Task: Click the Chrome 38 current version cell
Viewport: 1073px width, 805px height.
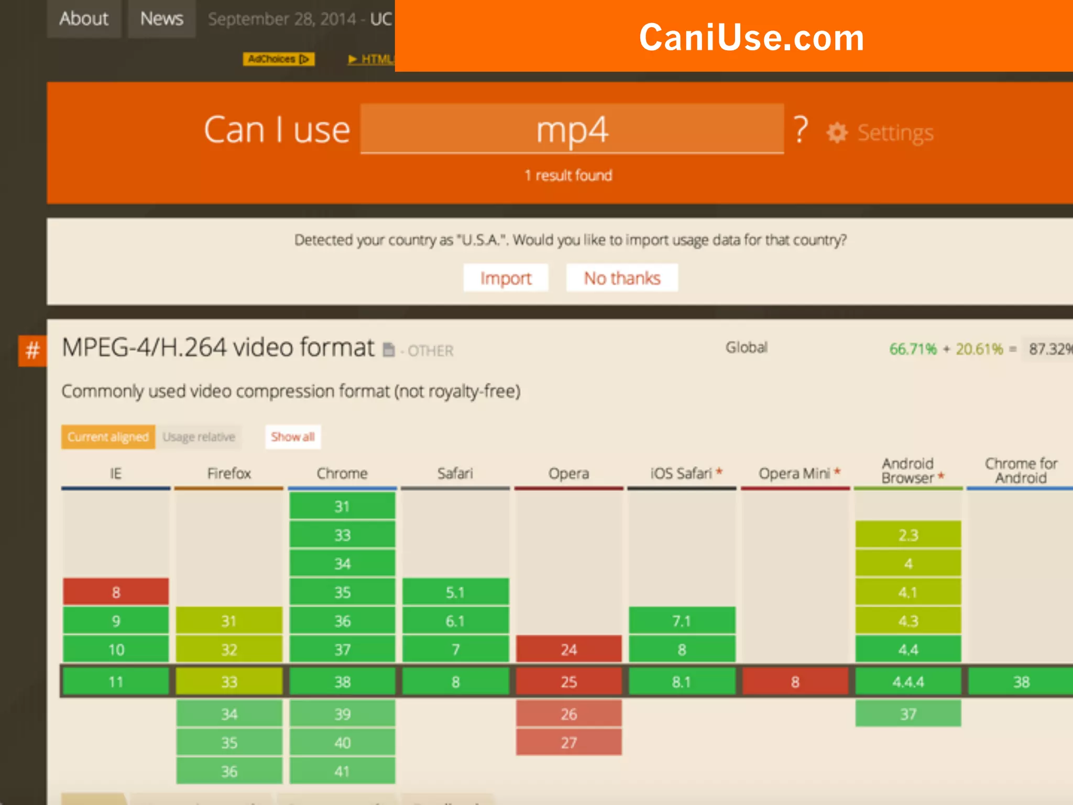Action: point(342,682)
